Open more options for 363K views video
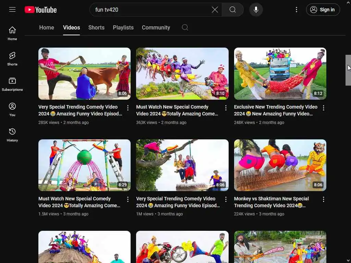Viewport: 351px width, 263px height. (x=226, y=108)
